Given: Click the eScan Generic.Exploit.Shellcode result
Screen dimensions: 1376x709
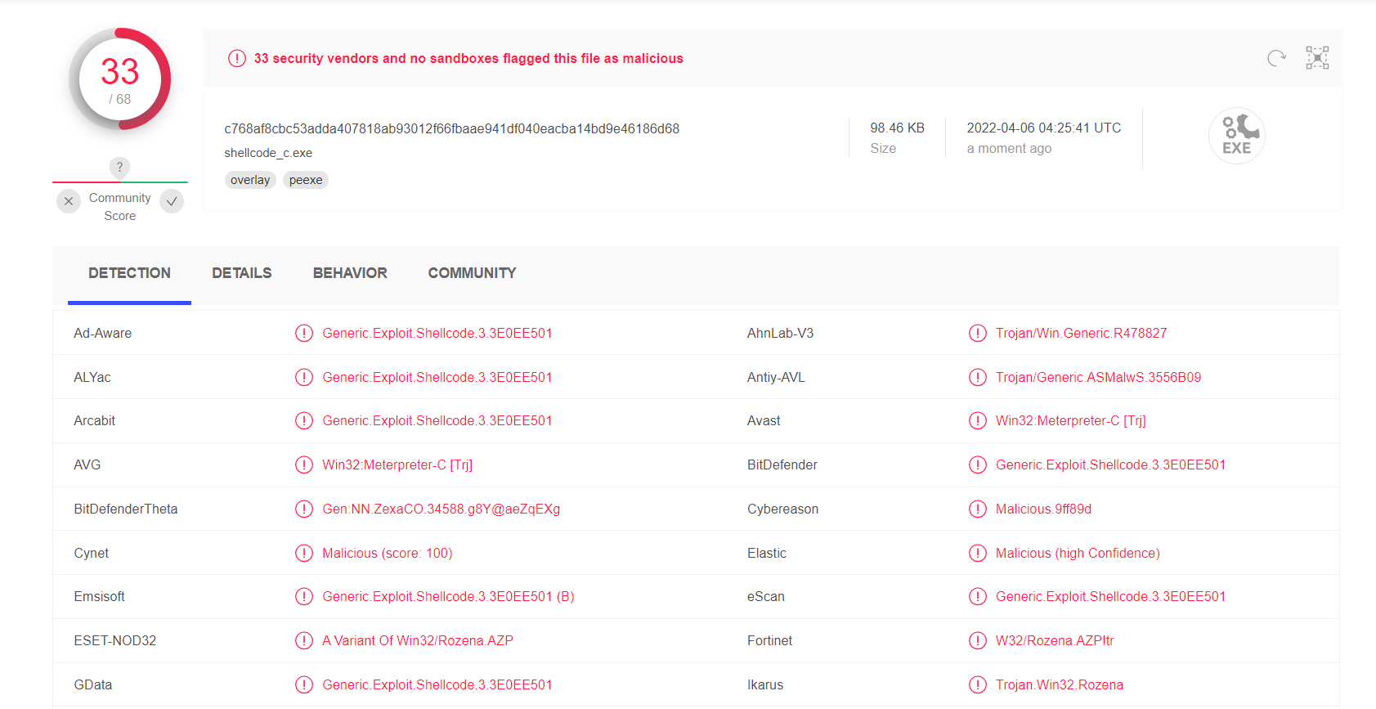Looking at the screenshot, I should click(1111, 596).
